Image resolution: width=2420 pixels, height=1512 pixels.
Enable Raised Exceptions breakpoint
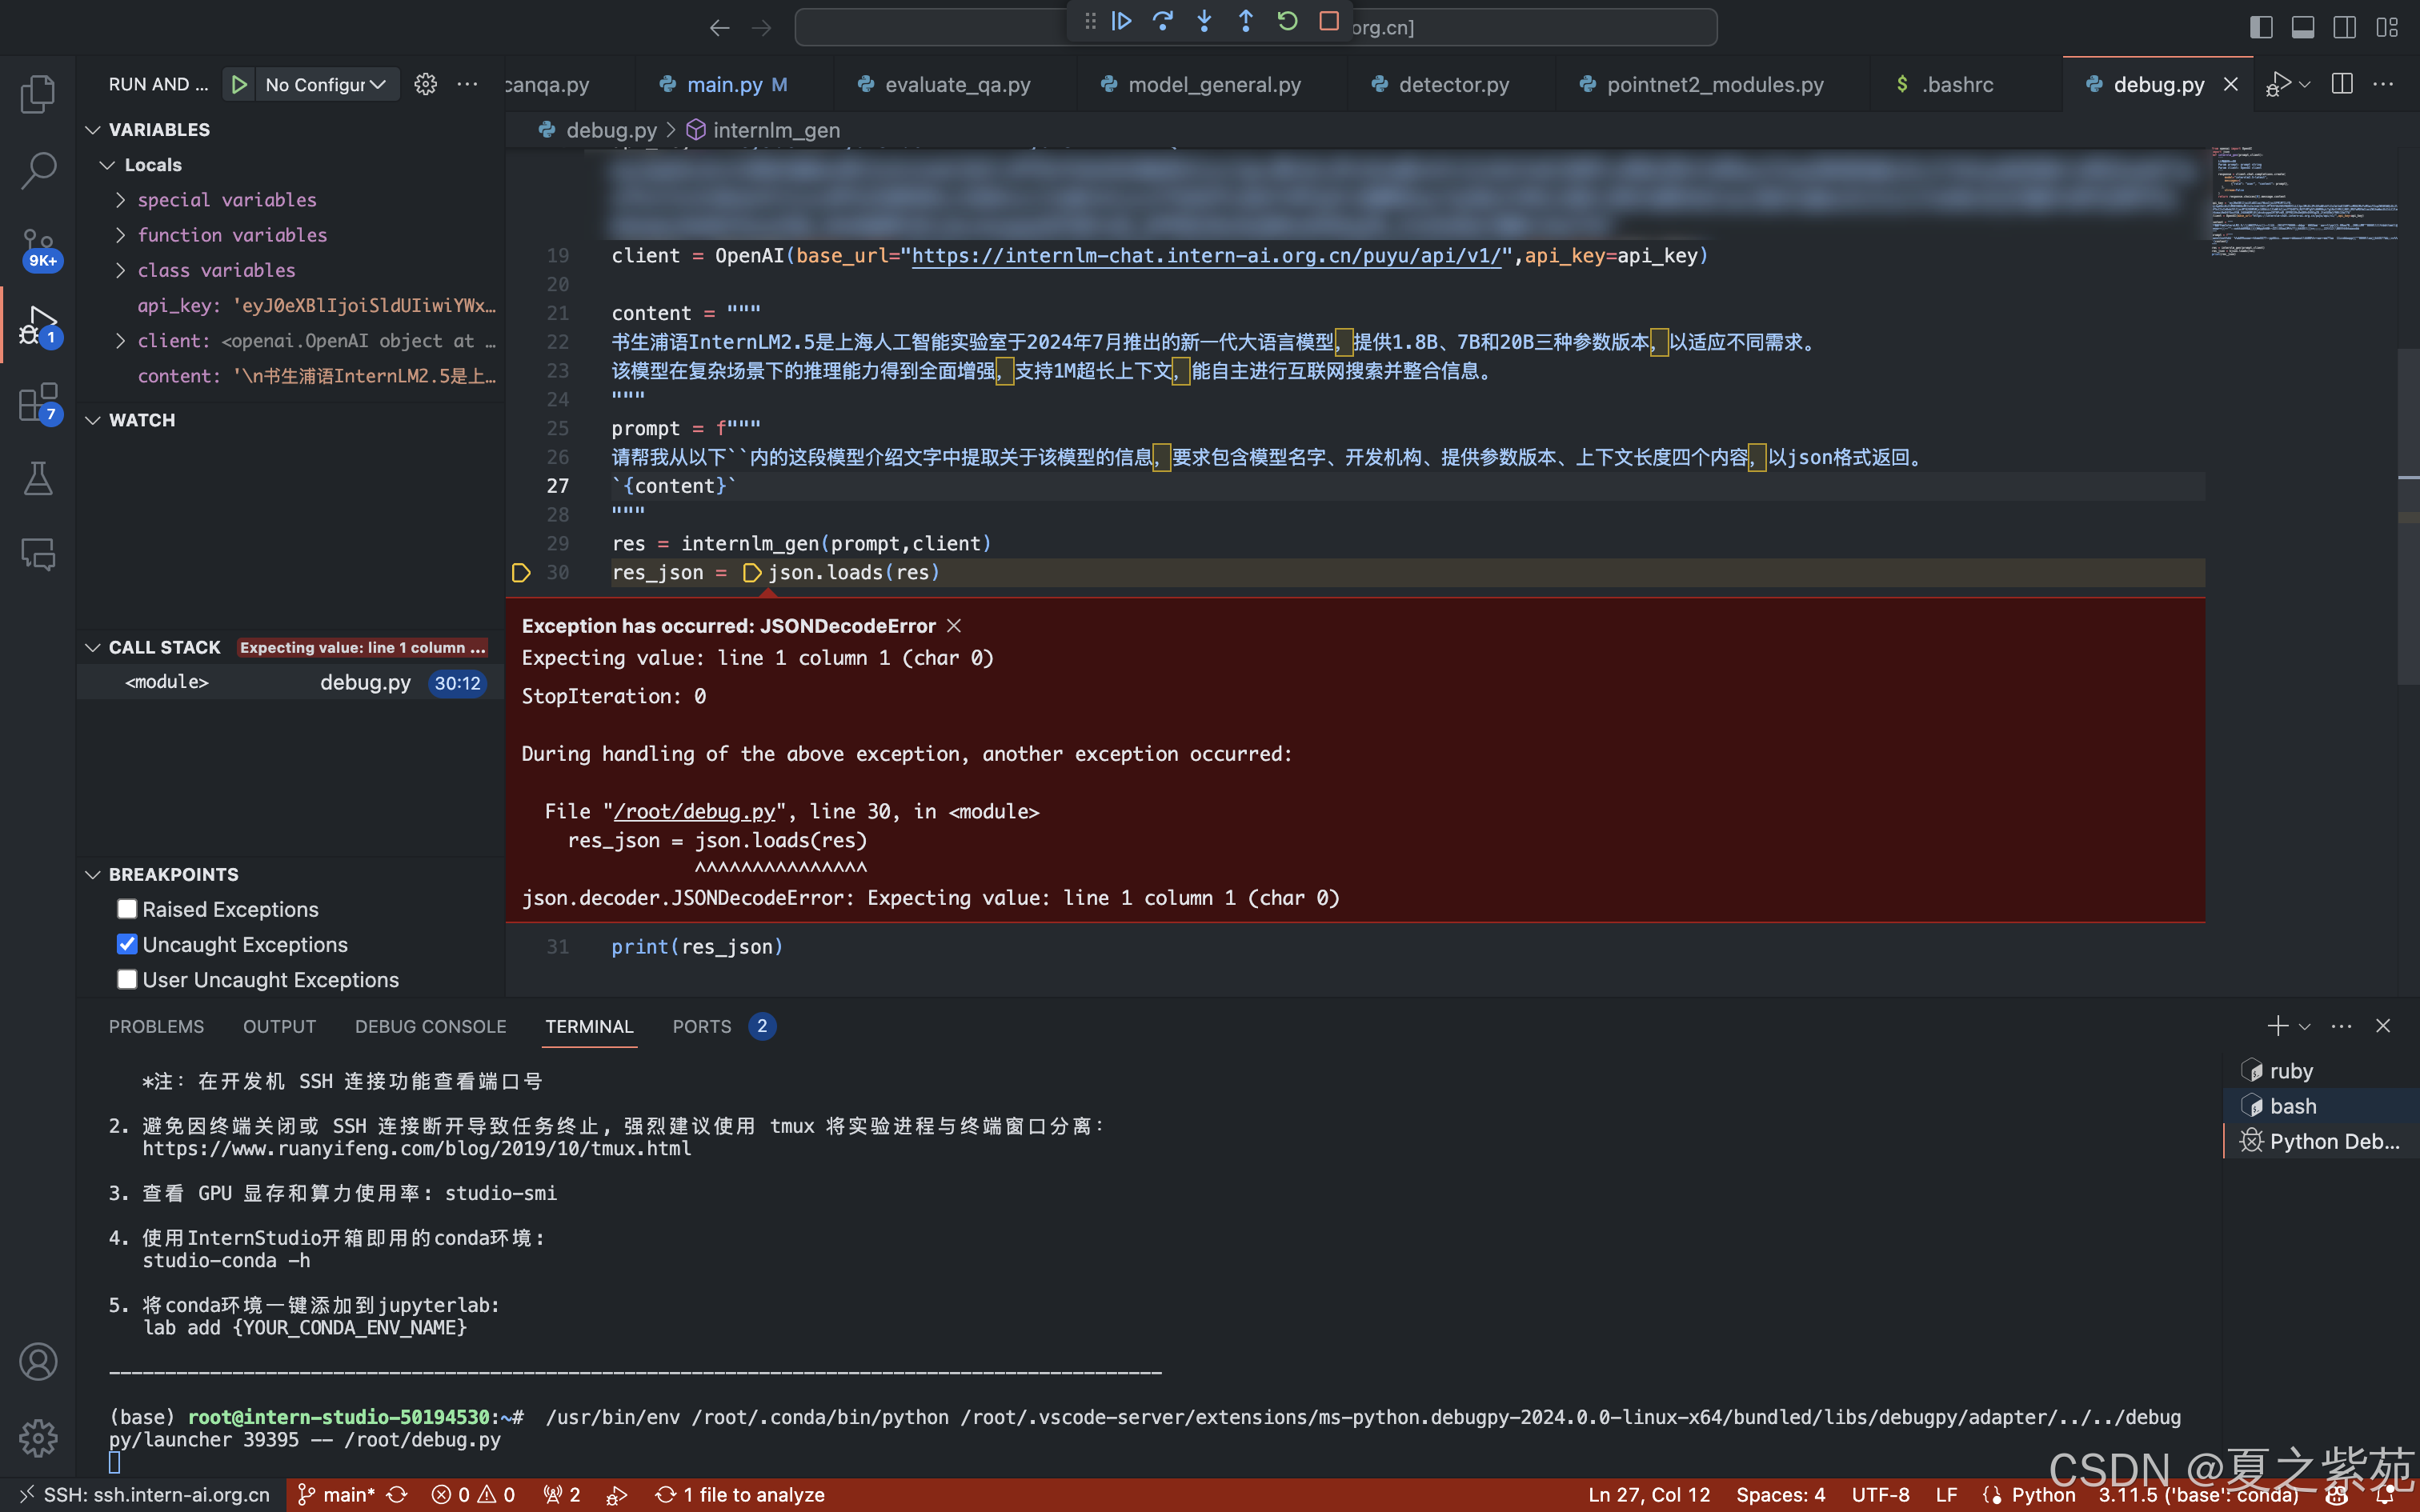click(127, 908)
